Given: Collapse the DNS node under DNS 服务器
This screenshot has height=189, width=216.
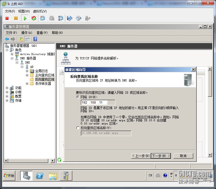Looking at the screenshot, I should click(x=17, y=62).
